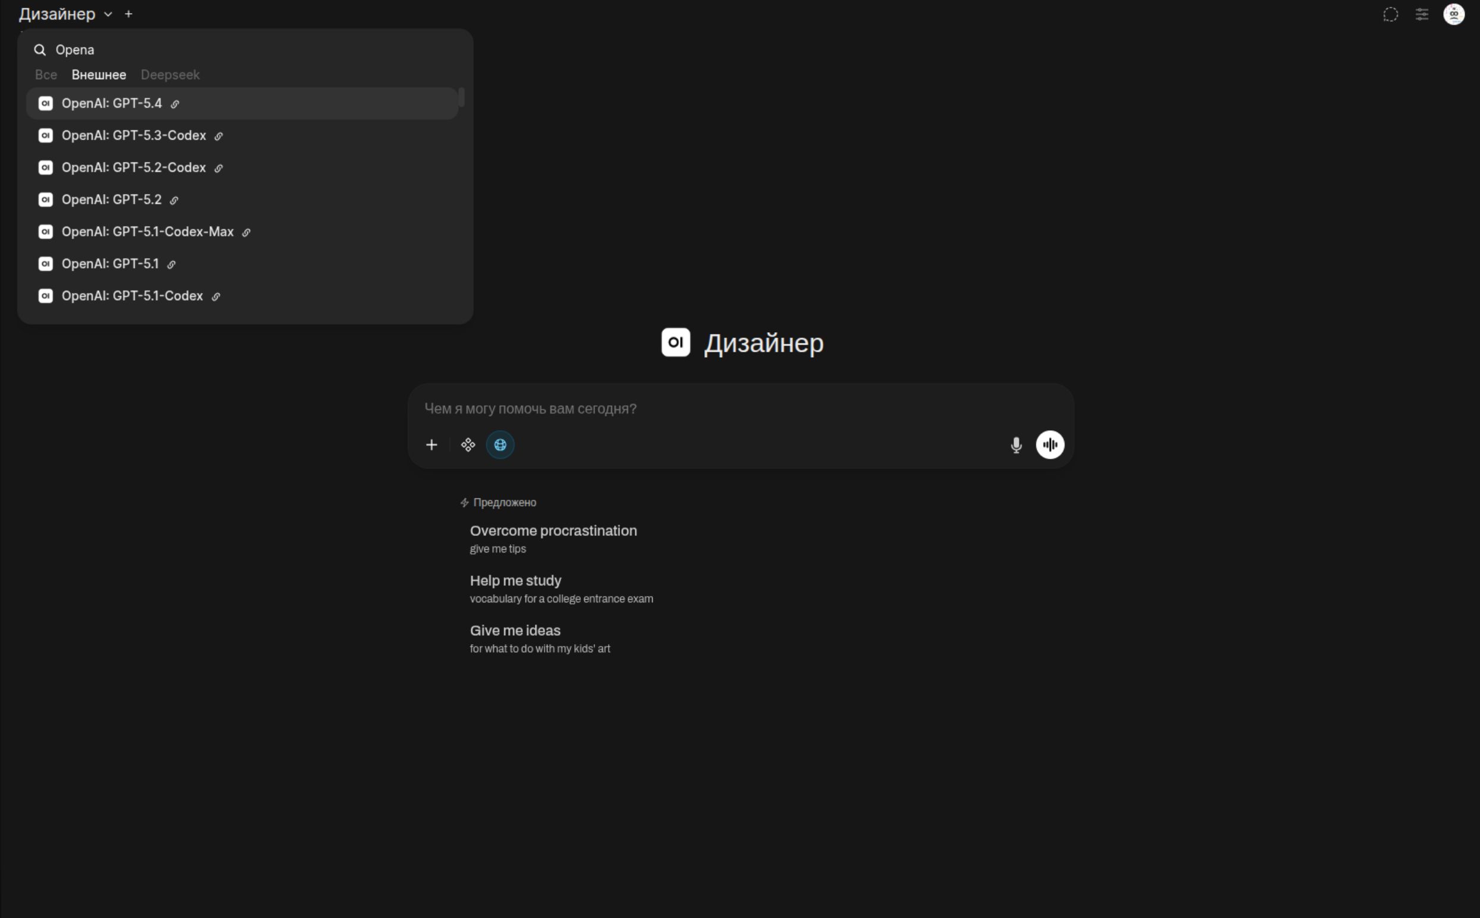Click the plus attach button in the message box
This screenshot has height=918, width=1480.
(x=431, y=445)
